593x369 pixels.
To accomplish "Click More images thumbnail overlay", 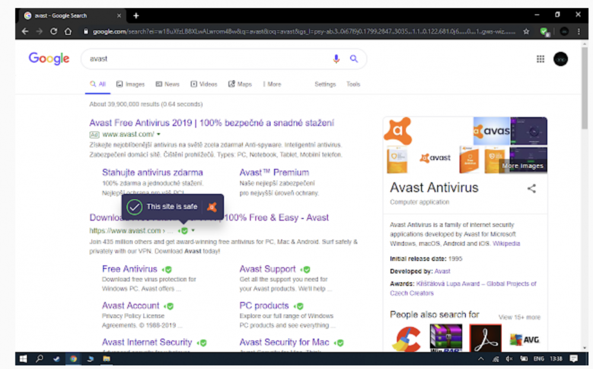I will (x=522, y=166).
